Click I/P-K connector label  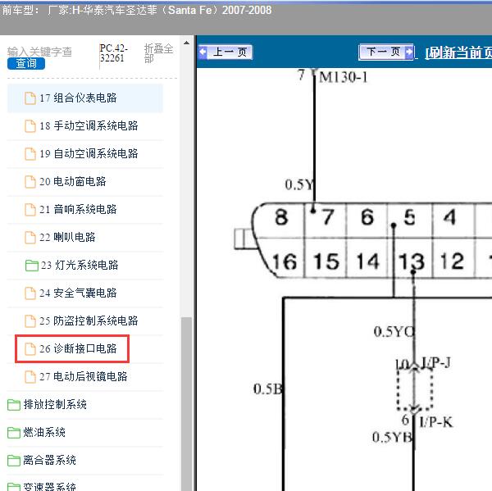(436, 423)
